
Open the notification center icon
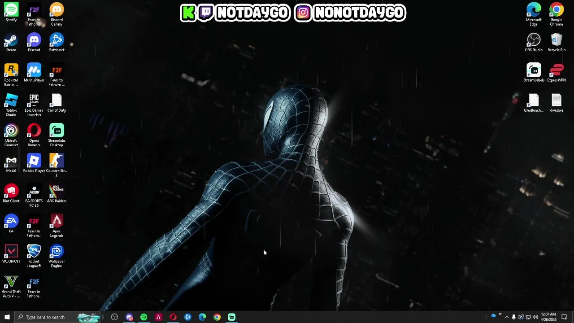[564, 317]
